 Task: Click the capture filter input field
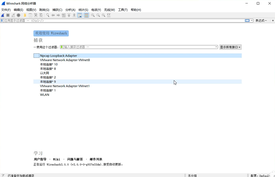[x=139, y=47]
